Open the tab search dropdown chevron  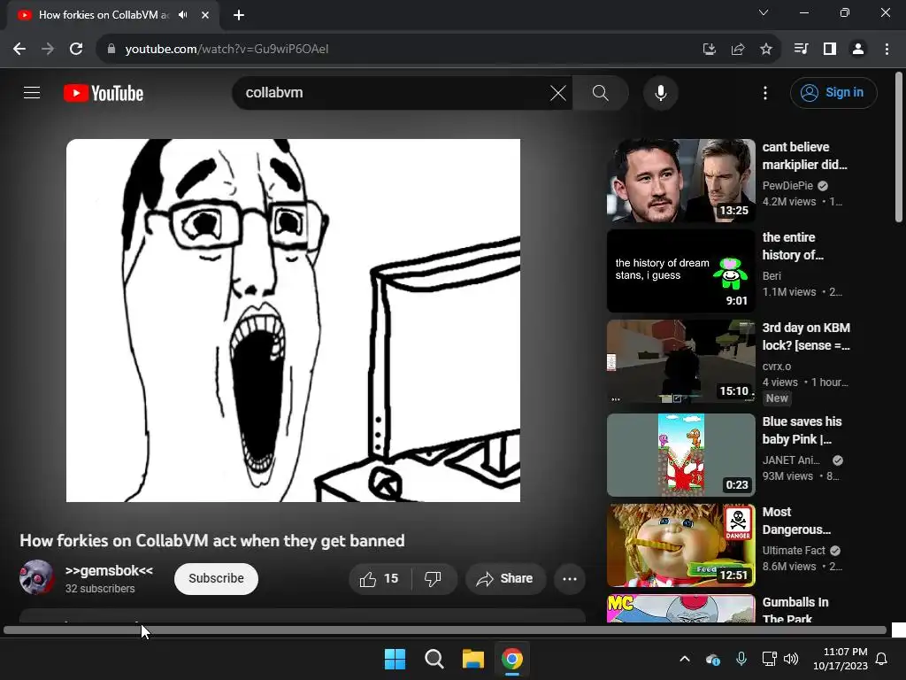(764, 12)
